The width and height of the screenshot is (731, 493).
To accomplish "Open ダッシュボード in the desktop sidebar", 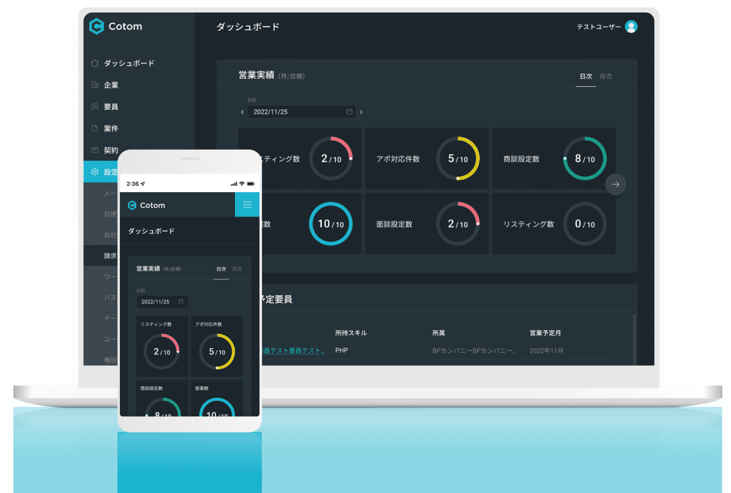I will pos(129,63).
